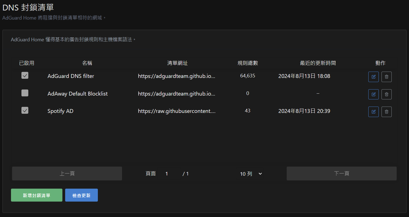Screen dimensions: 409x217
Task: Open the rows-per-page dropdown showing 10 列
Action: (250, 173)
